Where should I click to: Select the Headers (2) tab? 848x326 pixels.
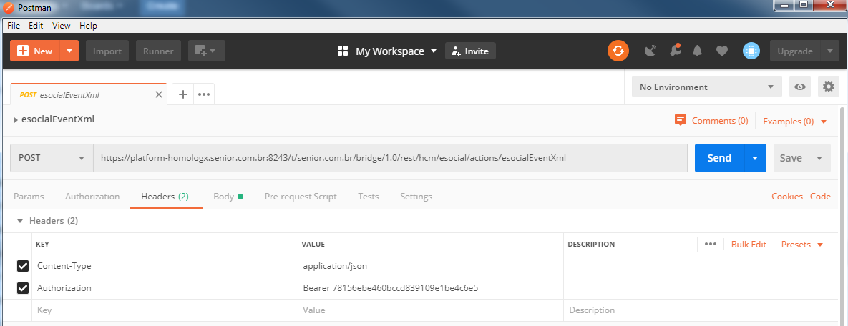pos(165,197)
